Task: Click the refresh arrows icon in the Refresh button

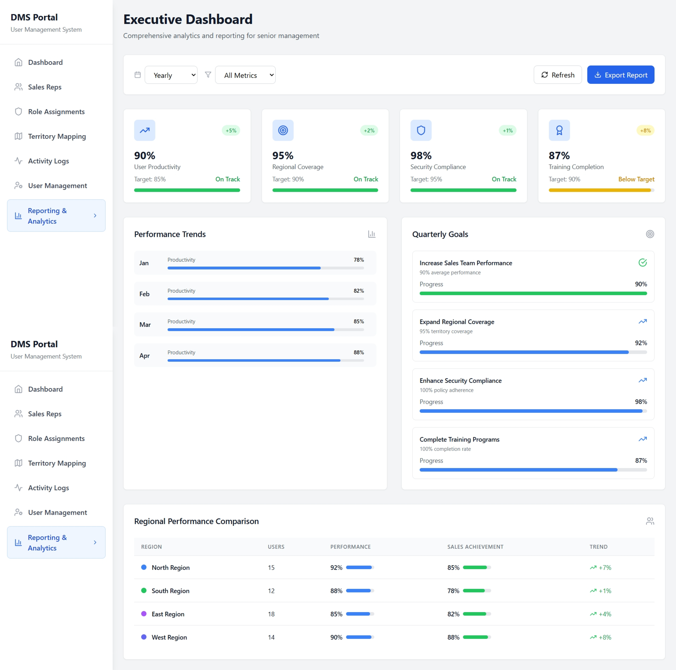Action: pyautogui.click(x=544, y=75)
